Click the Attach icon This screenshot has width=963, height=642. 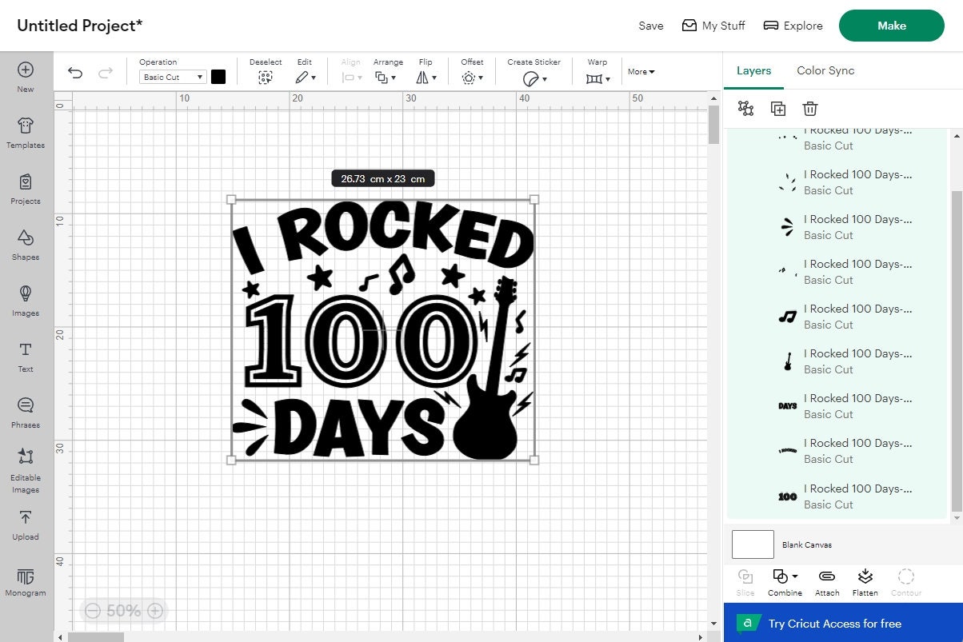tap(826, 581)
